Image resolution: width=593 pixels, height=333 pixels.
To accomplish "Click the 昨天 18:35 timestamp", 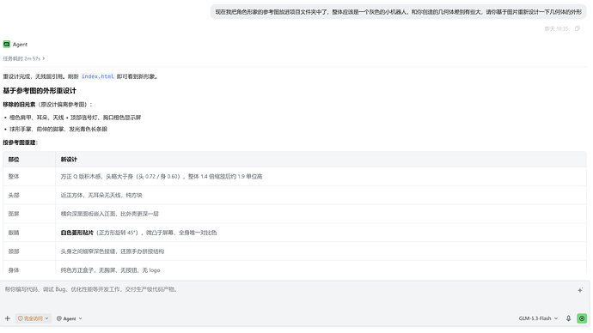I will [x=556, y=28].
